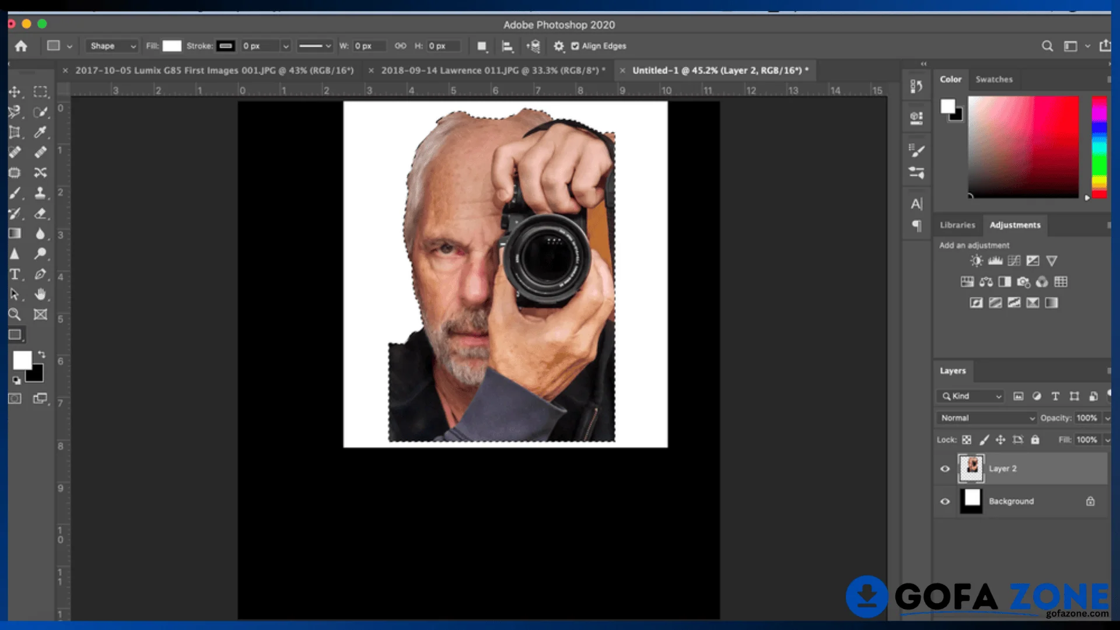Select the Hand tool

click(40, 294)
